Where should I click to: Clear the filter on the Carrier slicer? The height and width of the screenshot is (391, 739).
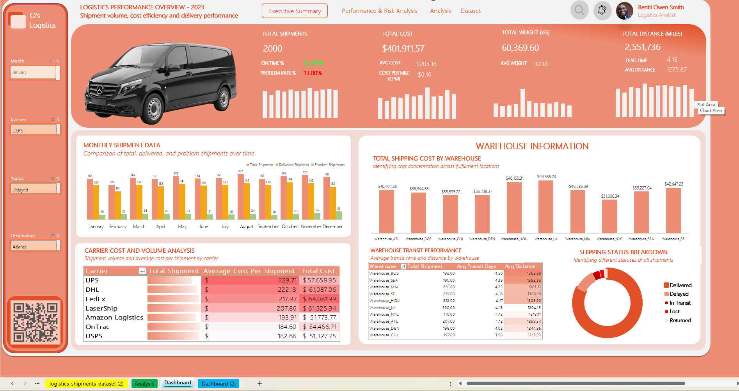coord(58,120)
